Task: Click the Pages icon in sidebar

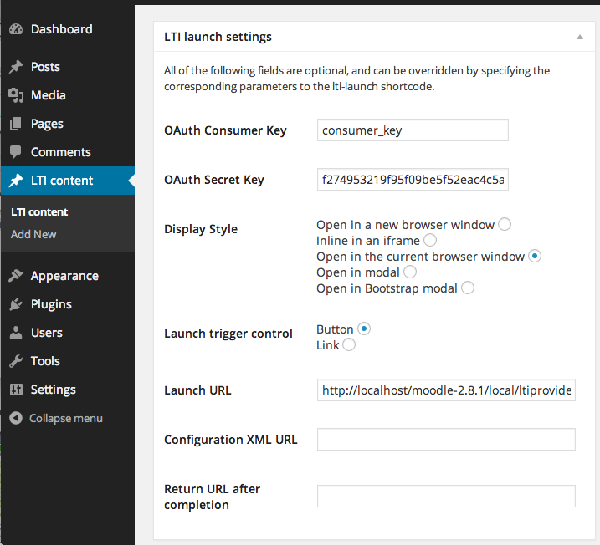Action: coord(16,124)
